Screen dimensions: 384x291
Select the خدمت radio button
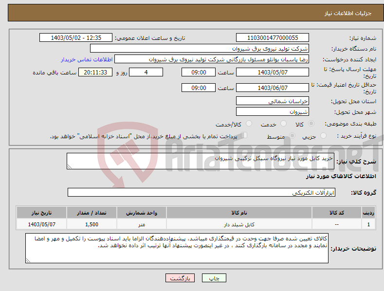[283, 124]
